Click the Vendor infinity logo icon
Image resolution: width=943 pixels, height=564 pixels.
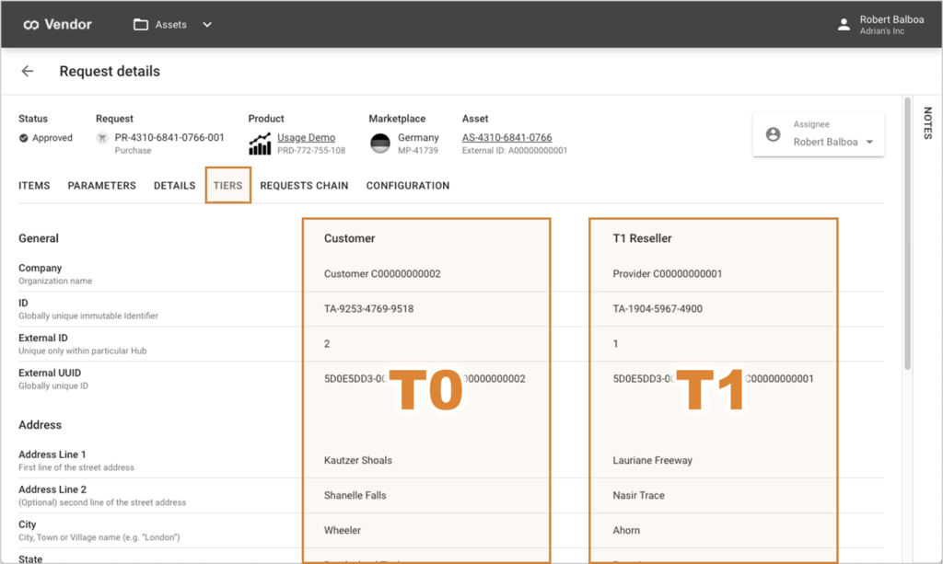[31, 25]
